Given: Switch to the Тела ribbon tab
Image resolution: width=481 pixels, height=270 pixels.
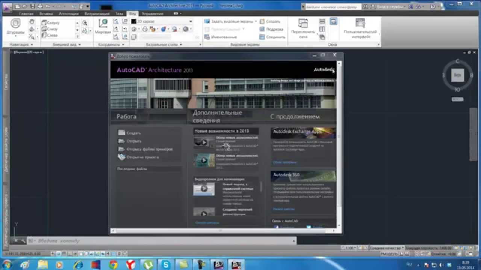Looking at the screenshot, I should tap(119, 13).
